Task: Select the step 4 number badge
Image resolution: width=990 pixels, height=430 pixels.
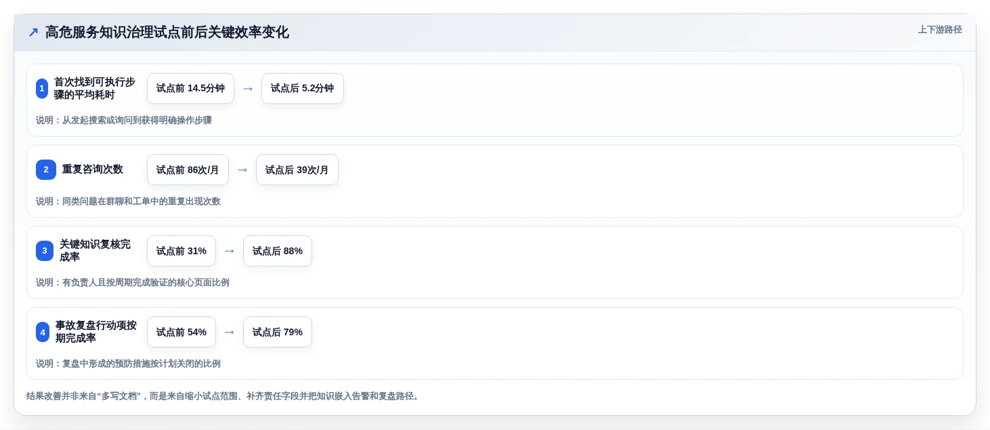Action: (43, 332)
